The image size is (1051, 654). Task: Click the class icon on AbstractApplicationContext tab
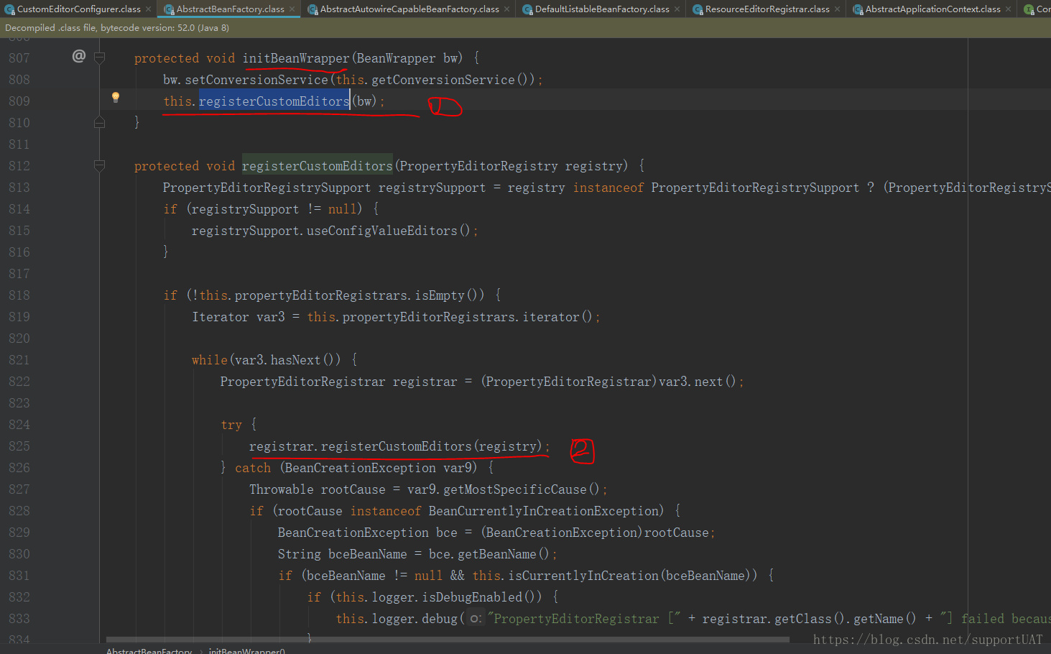(858, 9)
